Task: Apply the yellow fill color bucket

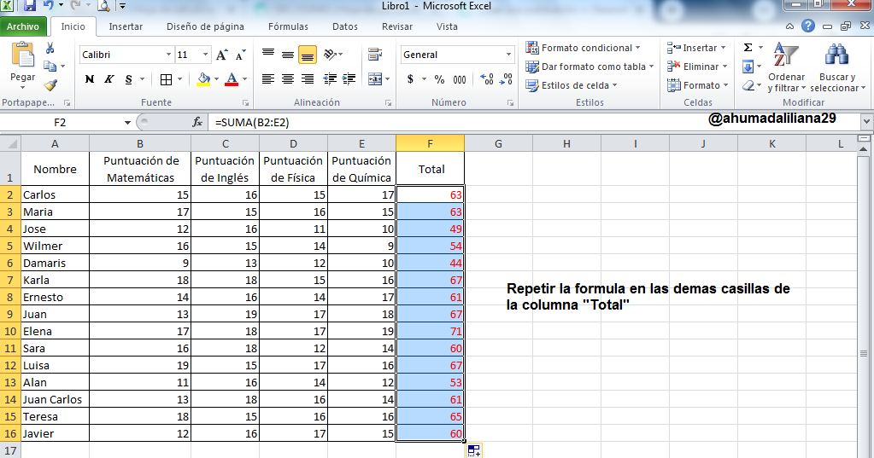Action: [x=204, y=79]
